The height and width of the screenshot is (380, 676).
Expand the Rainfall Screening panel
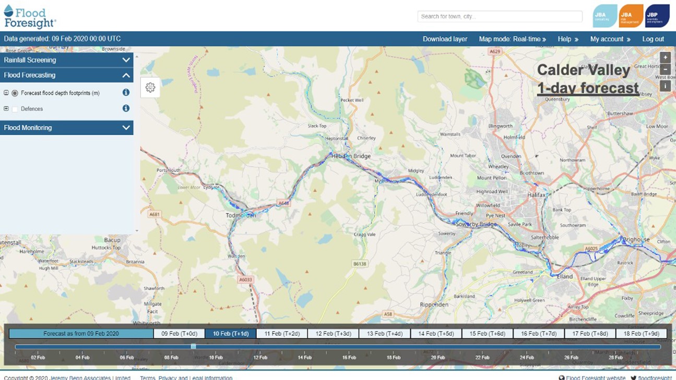tap(126, 60)
